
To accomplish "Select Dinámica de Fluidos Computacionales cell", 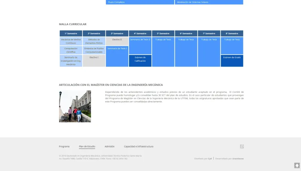I will tap(94, 50).
